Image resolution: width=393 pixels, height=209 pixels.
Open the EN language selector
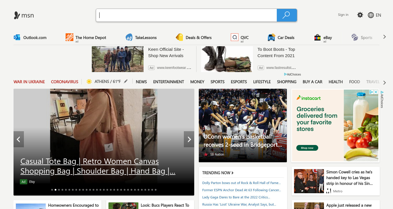[378, 15]
